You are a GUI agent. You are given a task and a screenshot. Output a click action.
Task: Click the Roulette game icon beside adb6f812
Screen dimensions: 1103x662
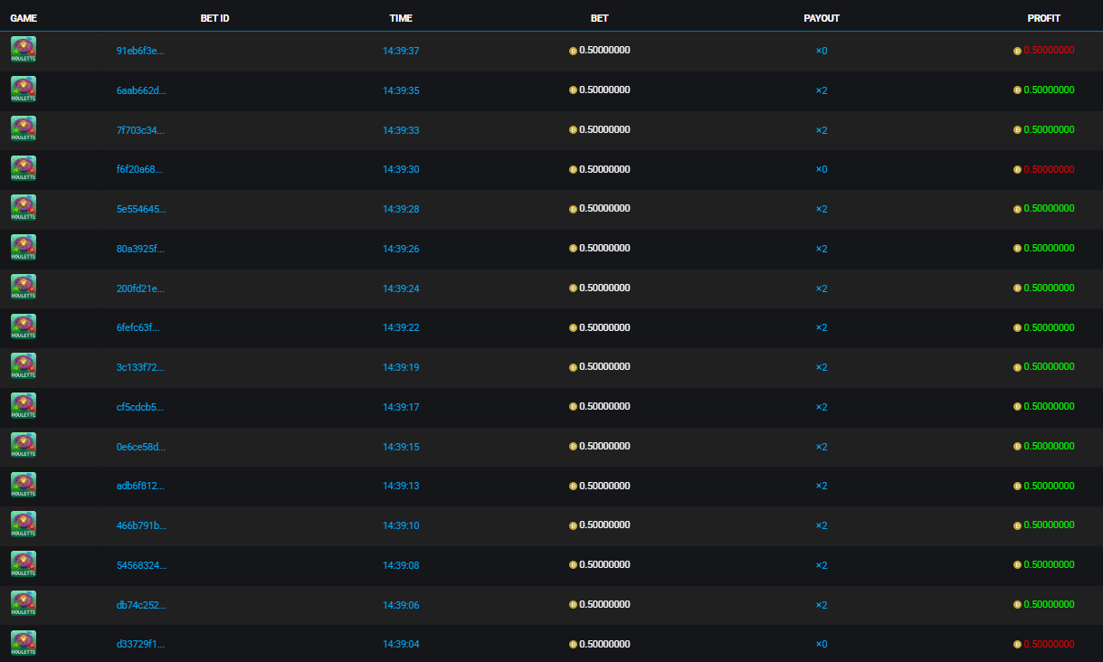24,485
